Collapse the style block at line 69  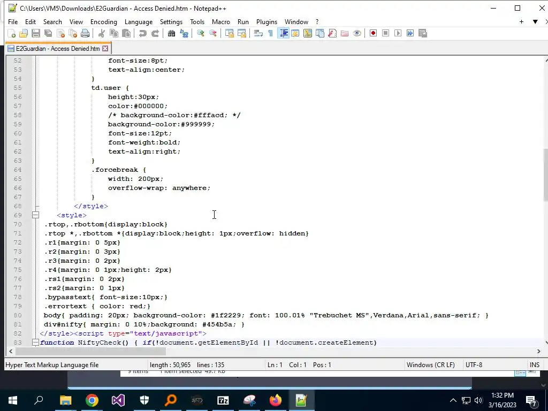point(35,215)
